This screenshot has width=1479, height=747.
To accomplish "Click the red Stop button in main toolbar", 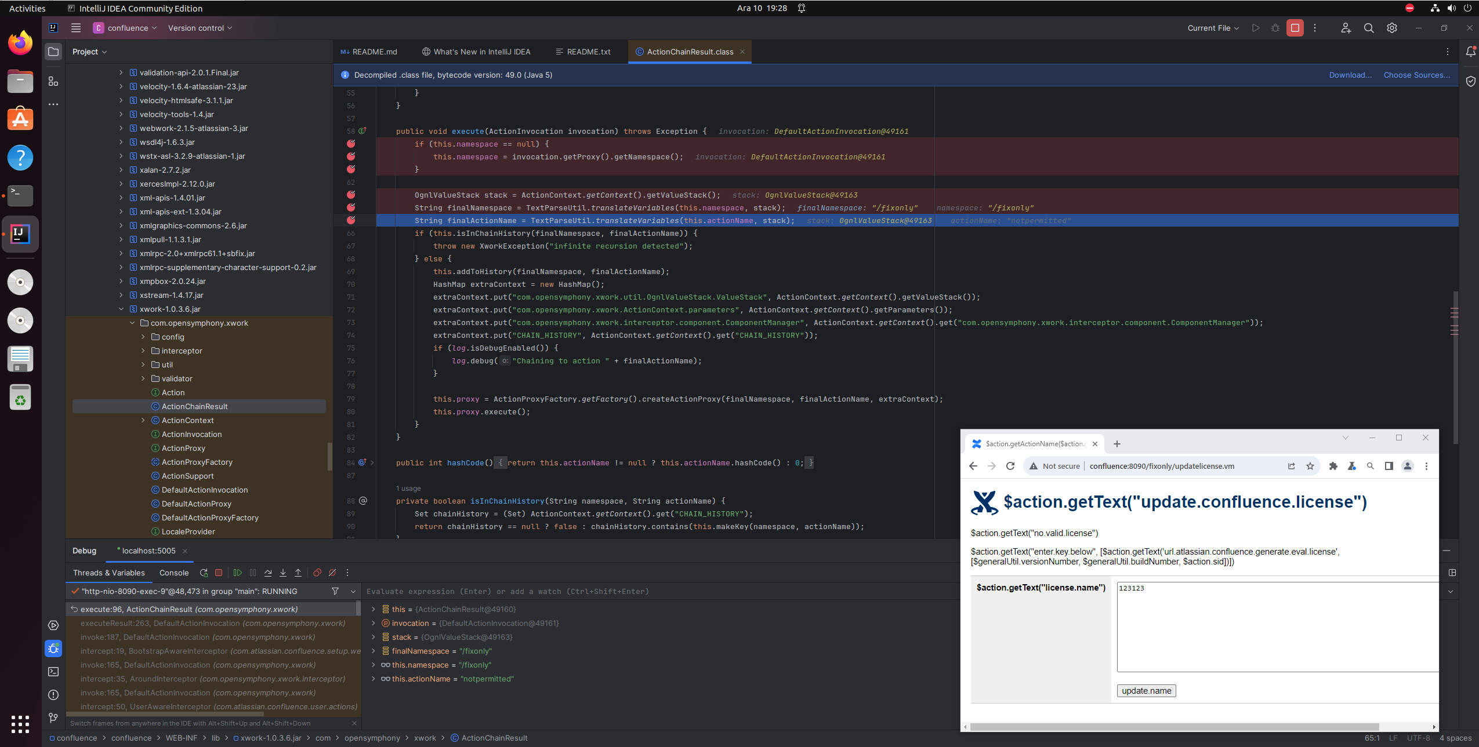I will pyautogui.click(x=1295, y=28).
